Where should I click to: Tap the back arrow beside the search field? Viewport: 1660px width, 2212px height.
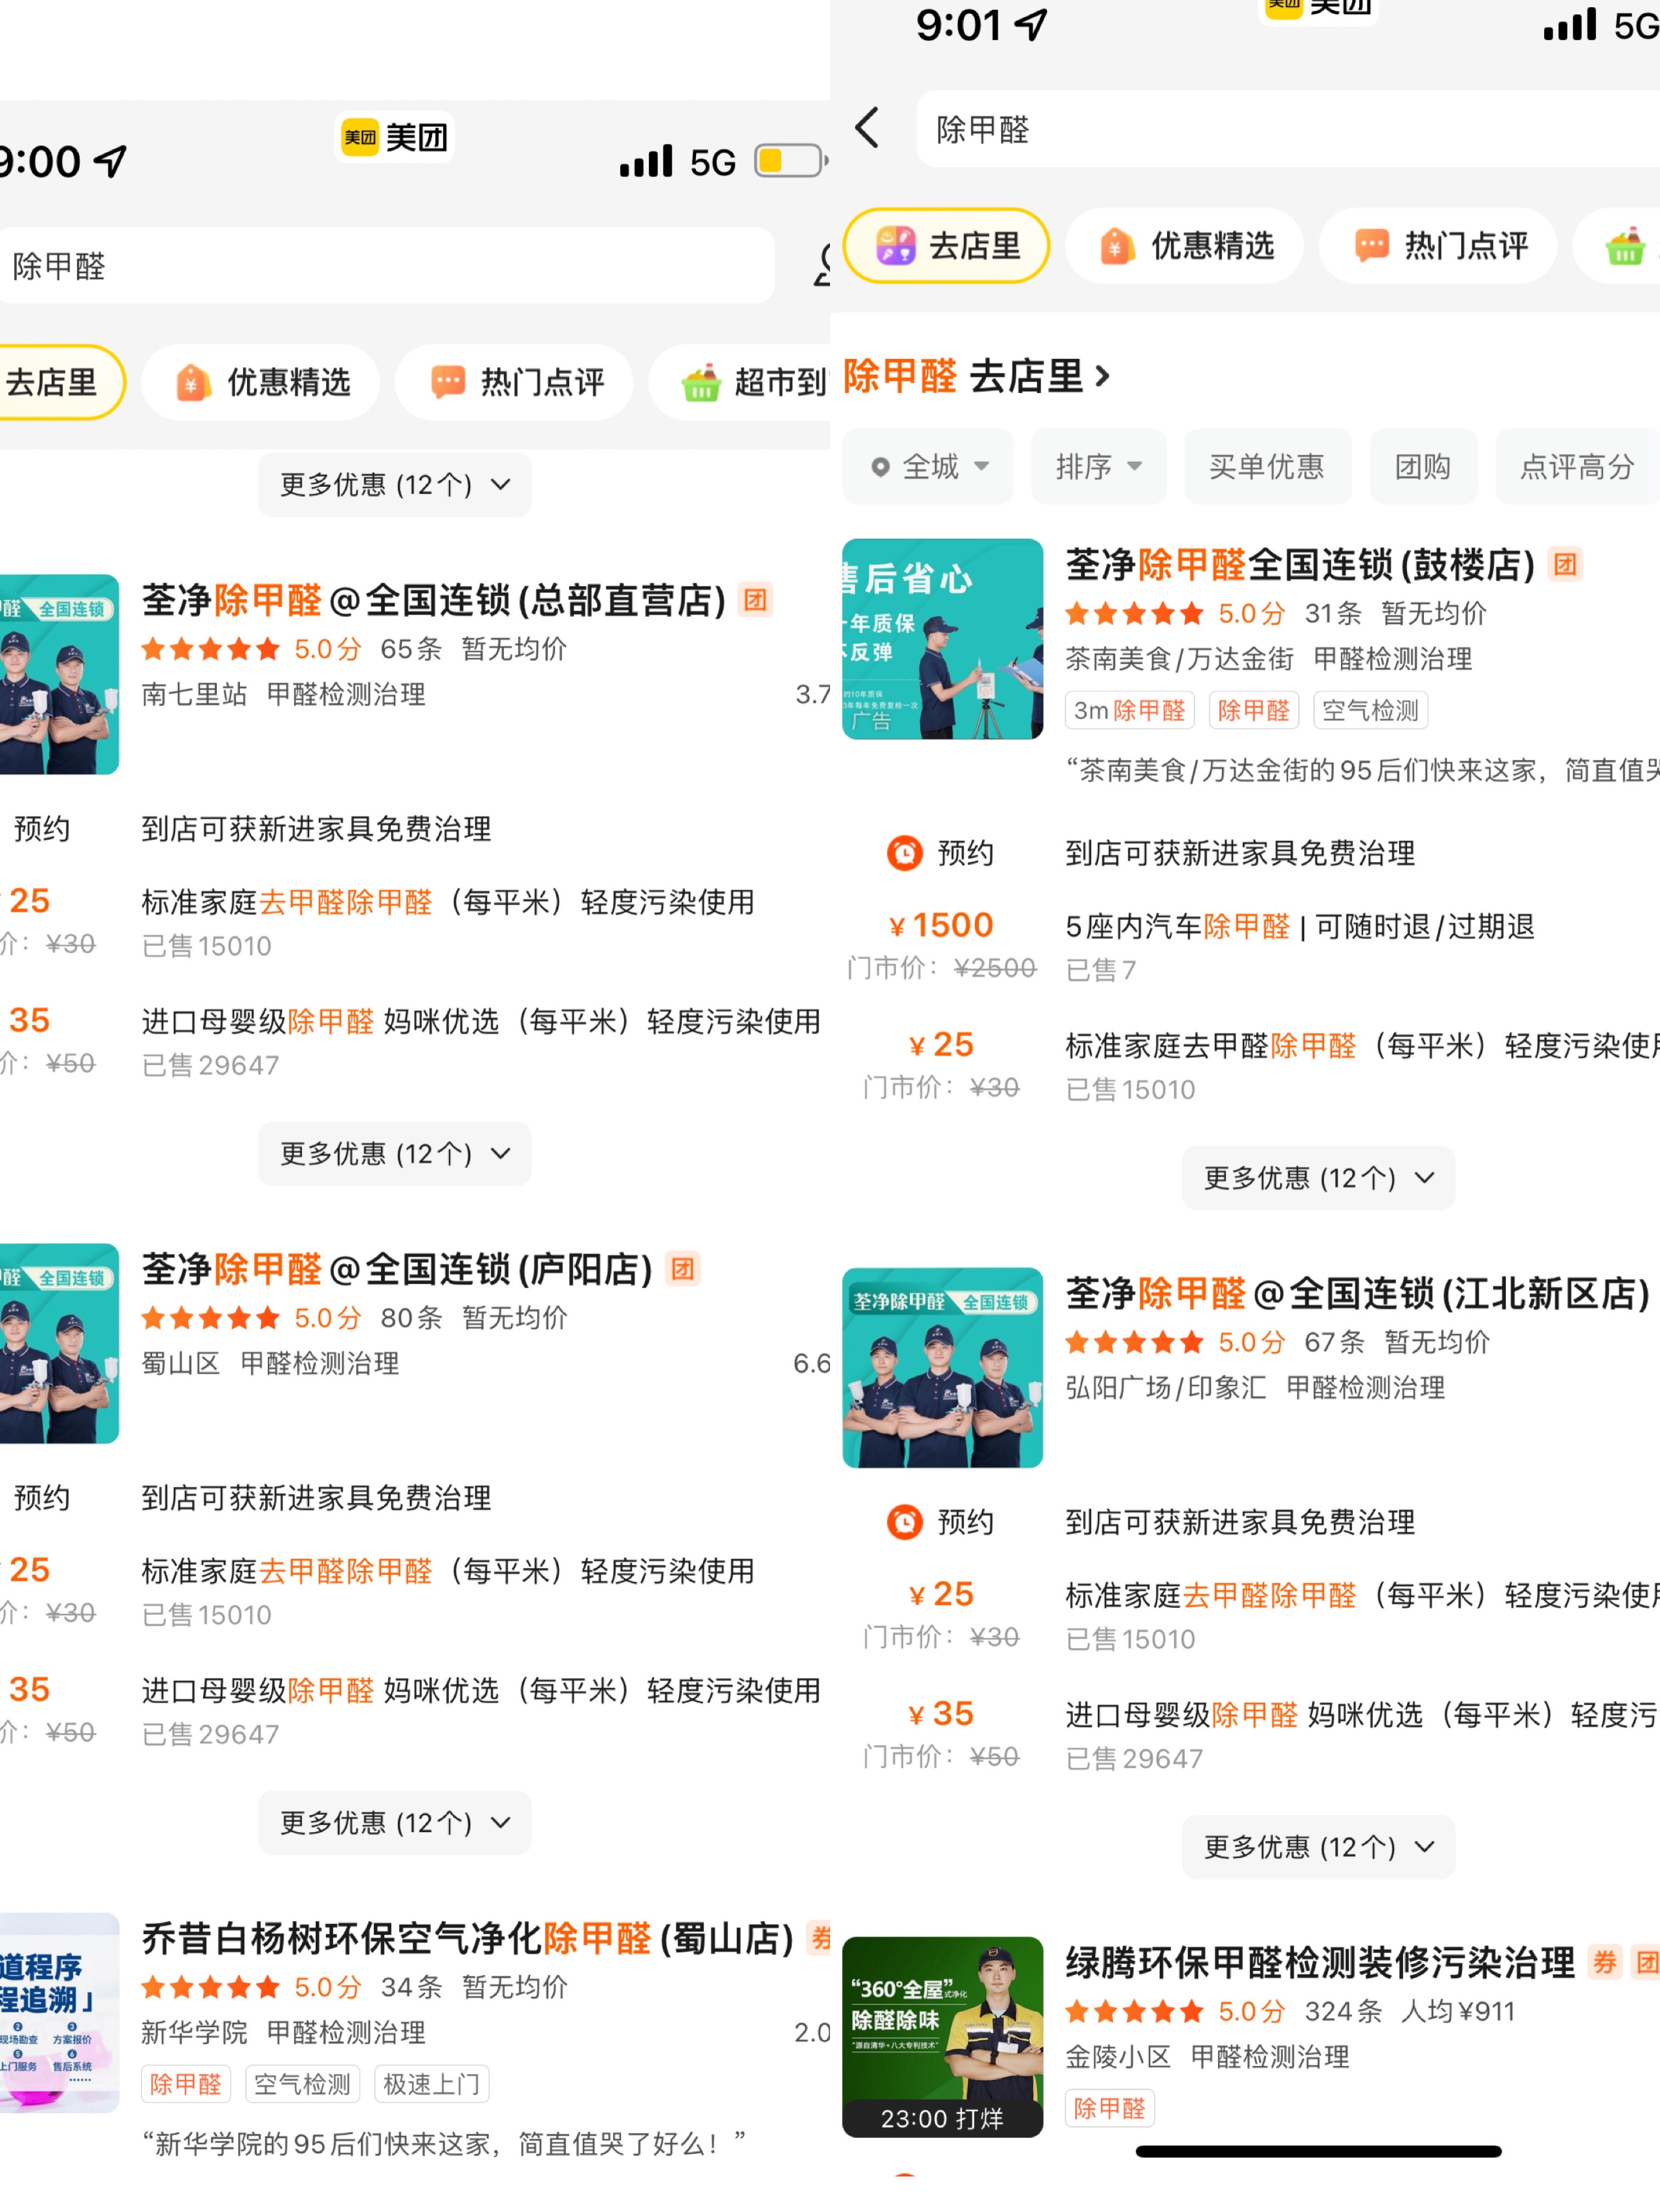click(x=868, y=128)
